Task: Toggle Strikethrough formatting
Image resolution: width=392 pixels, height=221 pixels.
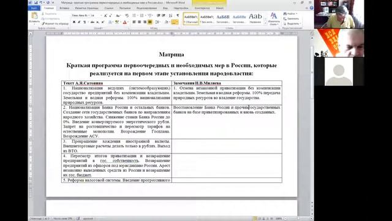Action: pos(92,22)
